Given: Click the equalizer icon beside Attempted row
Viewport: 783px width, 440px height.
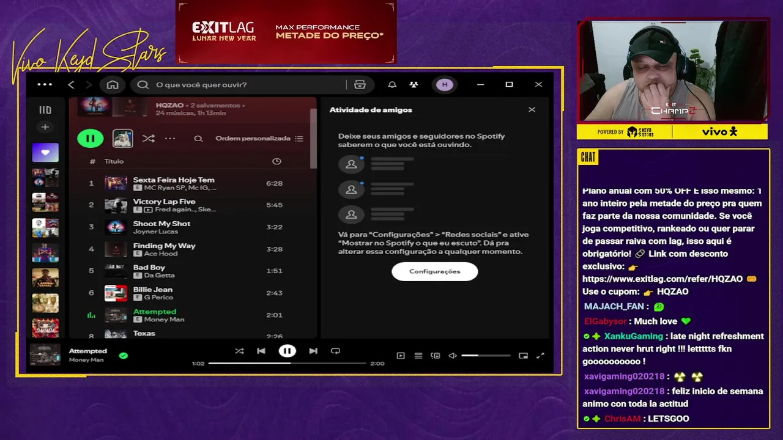Looking at the screenshot, I should (x=91, y=315).
